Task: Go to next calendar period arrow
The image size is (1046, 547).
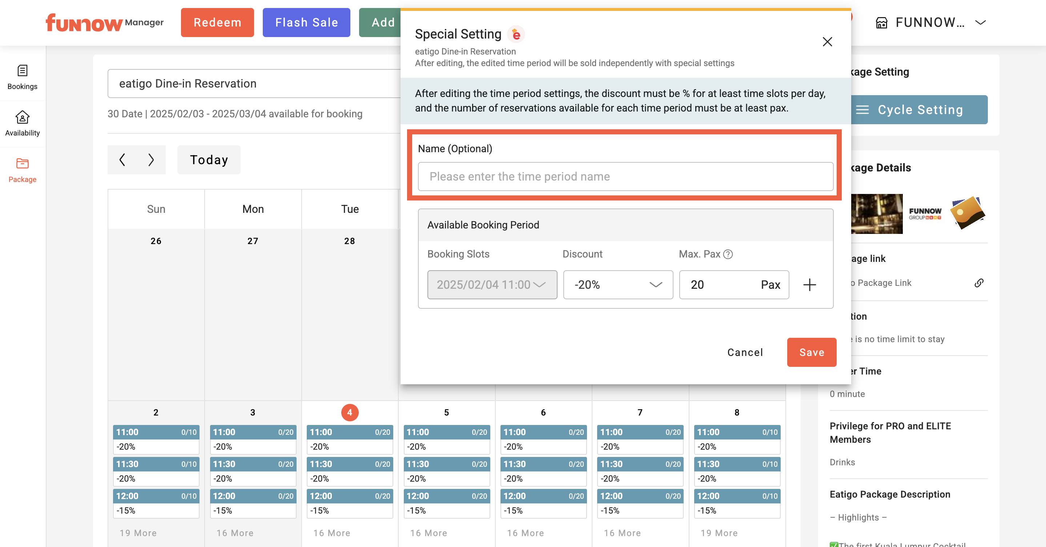Action: click(x=151, y=160)
